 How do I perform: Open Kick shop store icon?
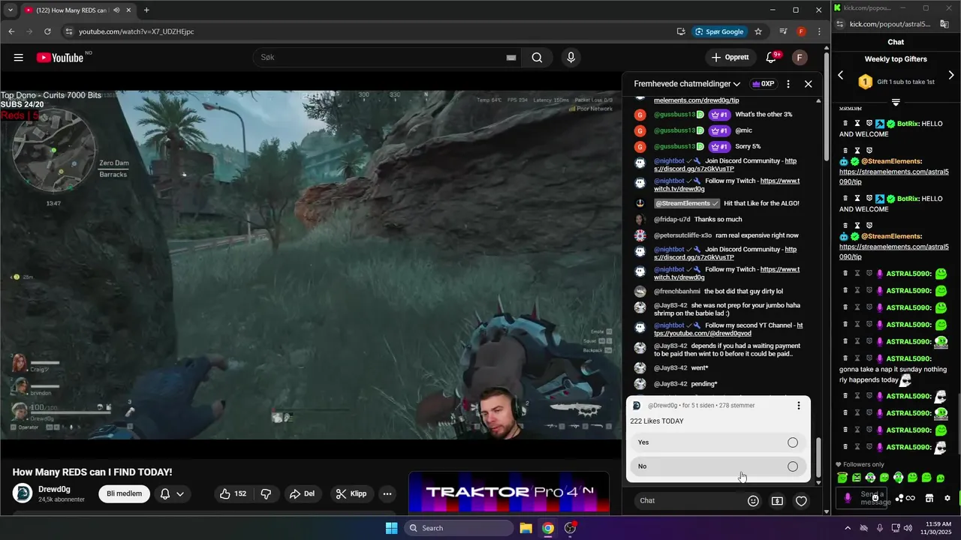[x=929, y=498]
